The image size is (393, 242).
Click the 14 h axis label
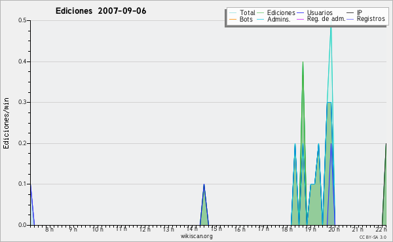[x=192, y=229]
